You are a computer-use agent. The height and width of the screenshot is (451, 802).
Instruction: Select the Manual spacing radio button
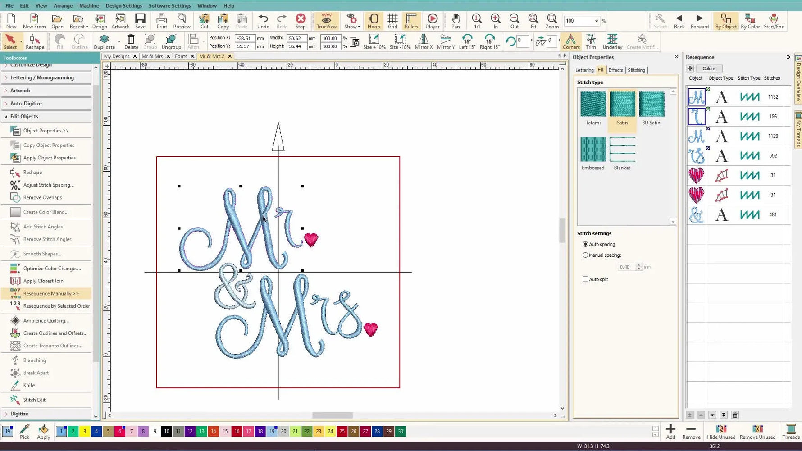585,255
